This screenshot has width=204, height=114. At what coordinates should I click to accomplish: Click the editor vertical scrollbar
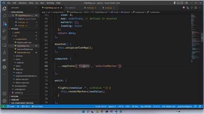pyautogui.click(x=202, y=37)
